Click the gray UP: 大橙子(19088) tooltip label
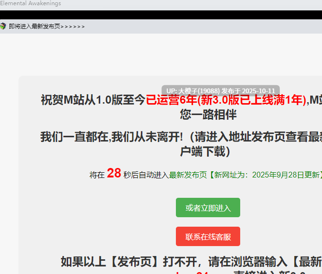This screenshot has width=322, height=274. [220, 91]
